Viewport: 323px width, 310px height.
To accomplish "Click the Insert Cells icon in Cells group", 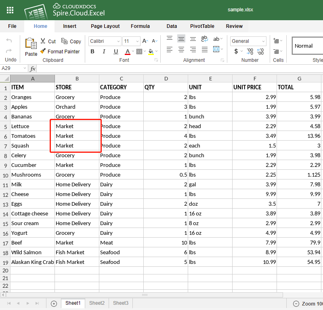I will [x=276, y=41].
